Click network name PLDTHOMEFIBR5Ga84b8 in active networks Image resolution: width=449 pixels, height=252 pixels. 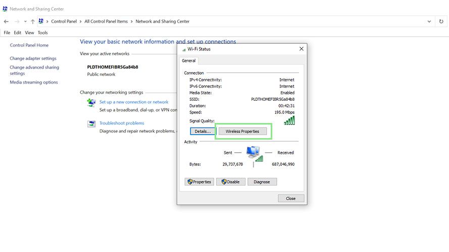coord(113,67)
